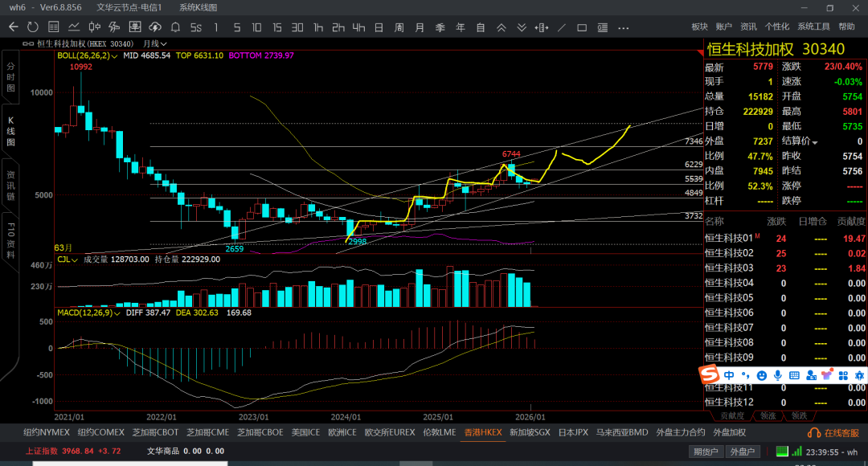
Task: Select the rectangle drawing tool
Action: point(581,27)
